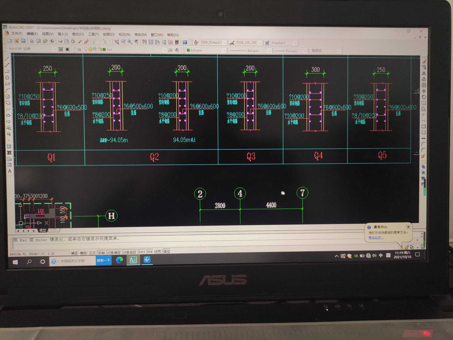Select the Line draw tool
The width and height of the screenshot is (453, 340).
(x=7, y=59)
